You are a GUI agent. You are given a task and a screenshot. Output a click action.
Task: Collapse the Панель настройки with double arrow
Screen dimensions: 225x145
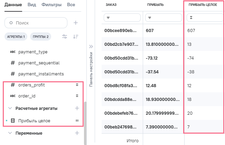coord(91,46)
